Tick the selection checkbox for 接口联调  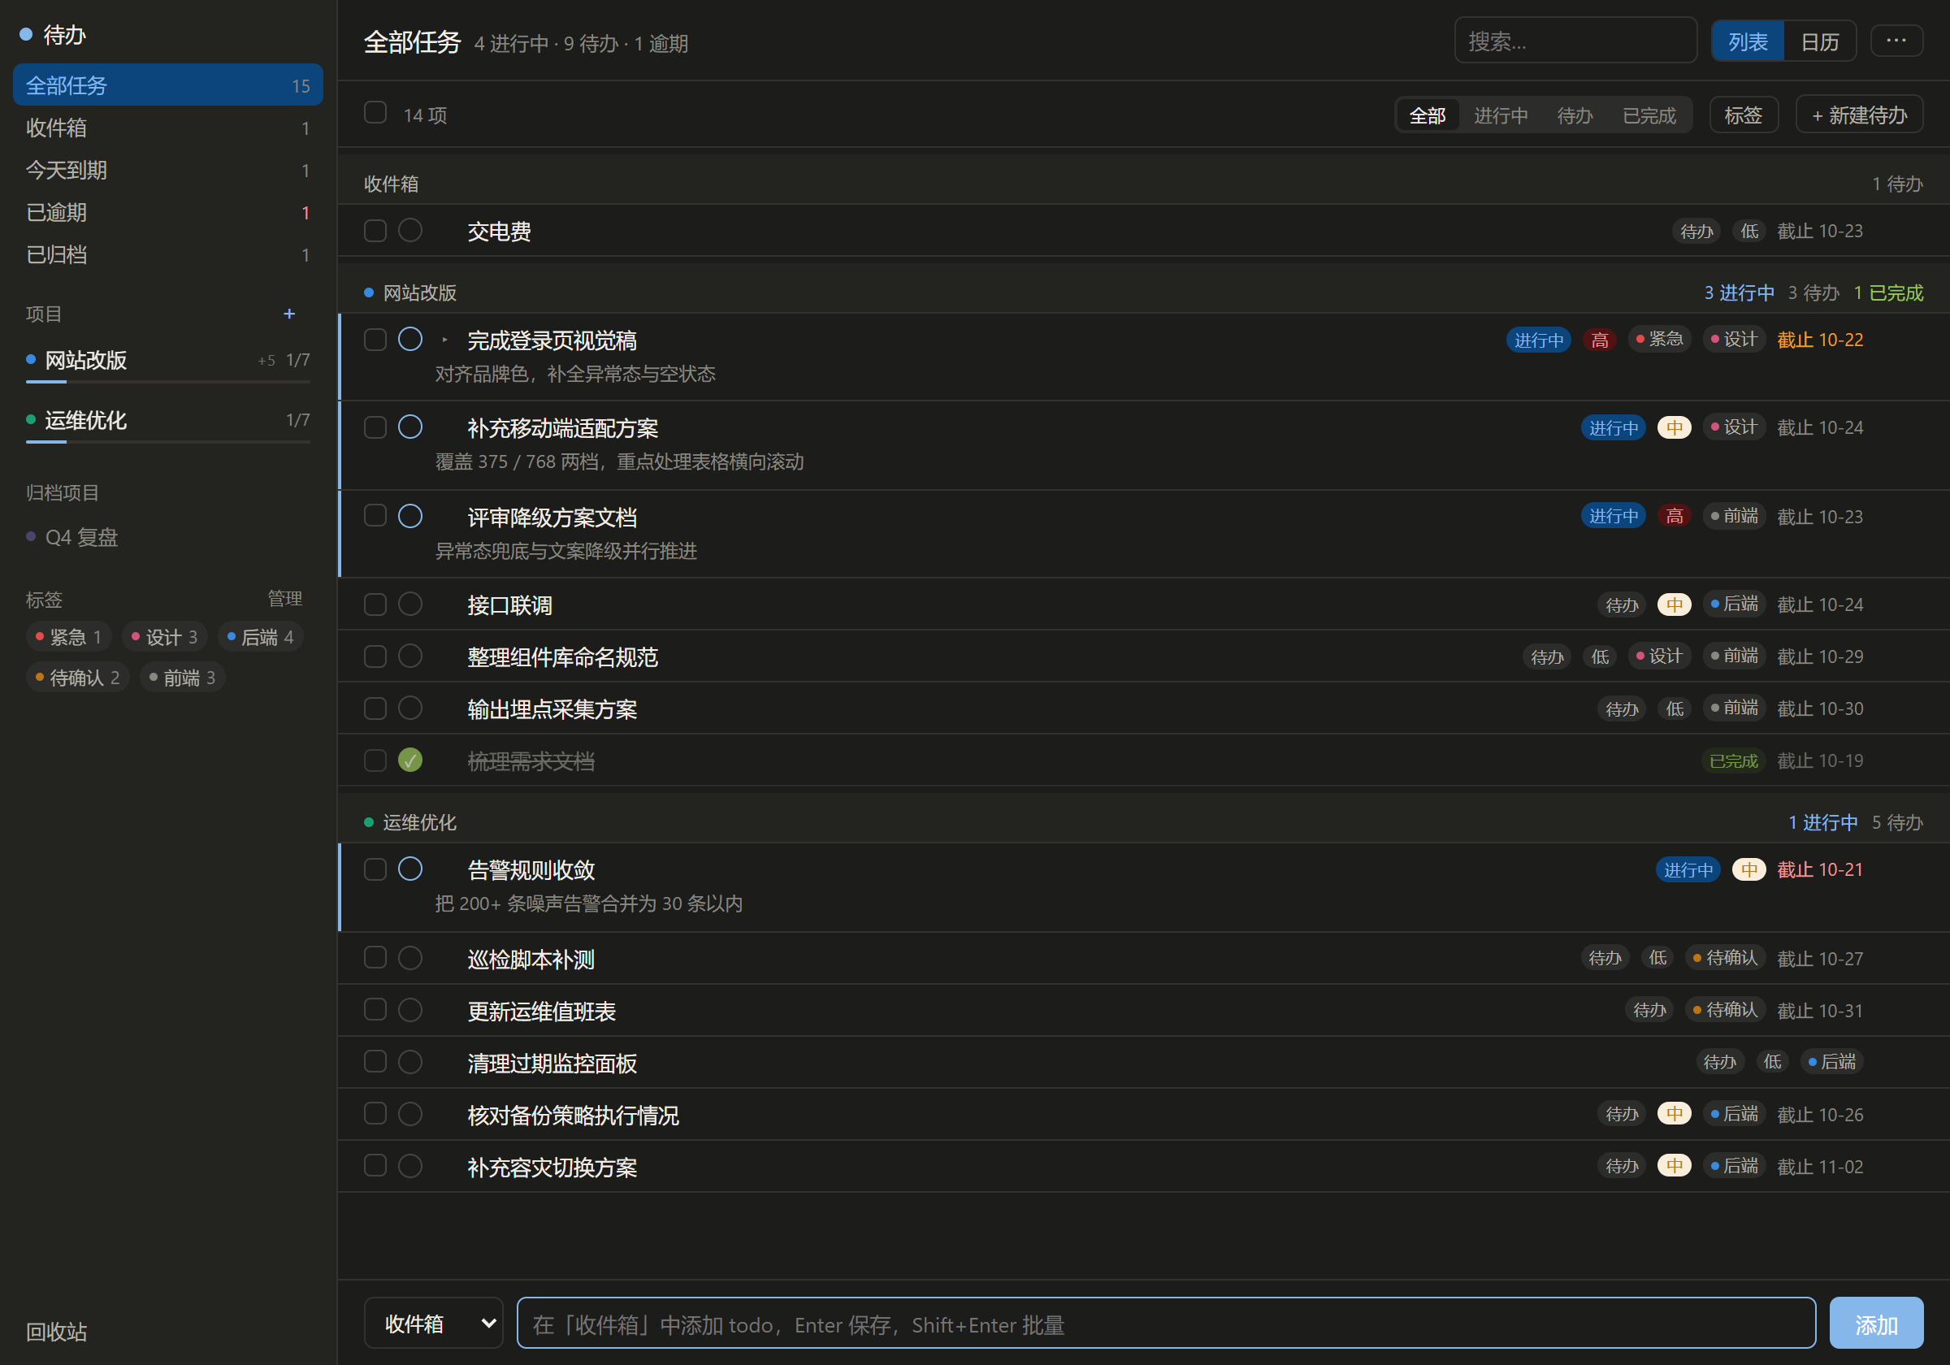[x=375, y=604]
